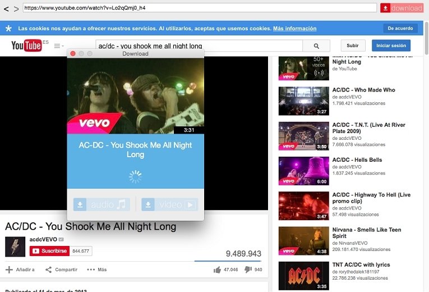
Task: Open TNT AC/DC with lyrics video
Action: click(361, 264)
